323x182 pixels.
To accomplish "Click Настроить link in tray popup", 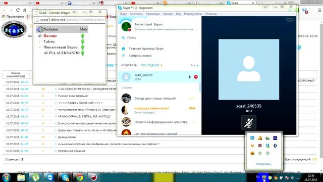I will (x=264, y=164).
